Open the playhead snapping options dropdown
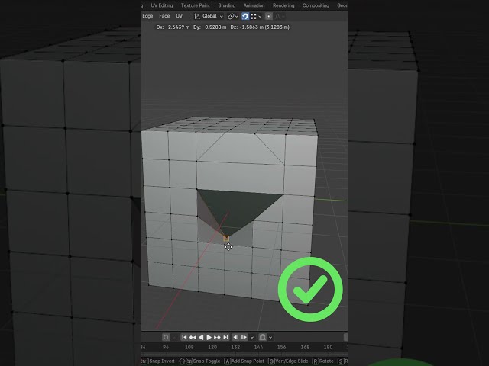 (270, 337)
